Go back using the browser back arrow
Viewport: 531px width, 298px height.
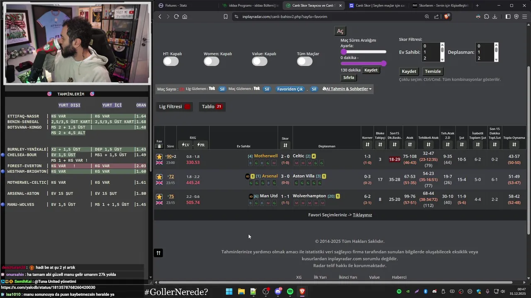160,17
